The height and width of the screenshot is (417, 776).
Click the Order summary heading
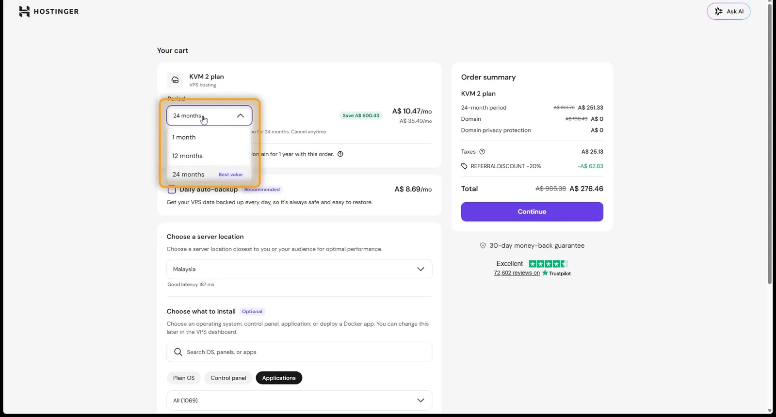[488, 77]
